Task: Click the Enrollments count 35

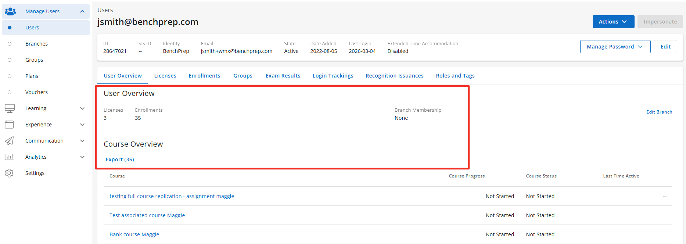Action: coord(138,118)
